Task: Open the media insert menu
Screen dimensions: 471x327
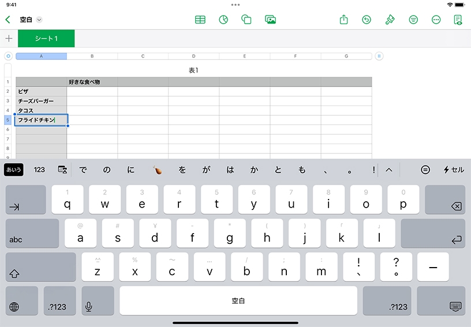Action: (x=270, y=20)
